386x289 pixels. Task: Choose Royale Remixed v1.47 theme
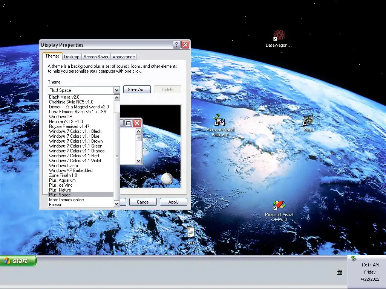click(x=81, y=126)
